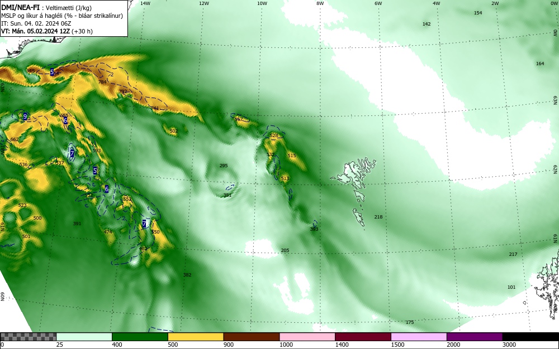This screenshot has height=349, width=559.
Task: Click the light purple 1500–2000 legend swatch
Action: tap(419, 337)
